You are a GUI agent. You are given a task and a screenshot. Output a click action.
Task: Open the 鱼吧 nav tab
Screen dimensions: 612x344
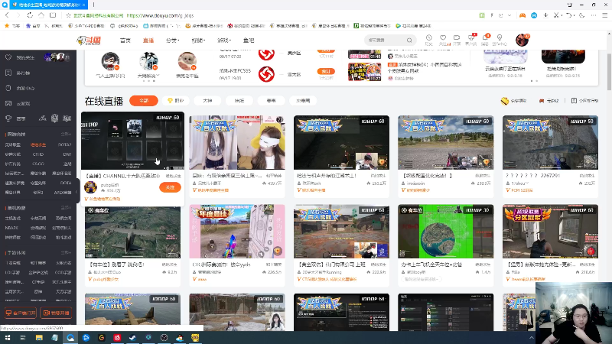click(x=249, y=41)
